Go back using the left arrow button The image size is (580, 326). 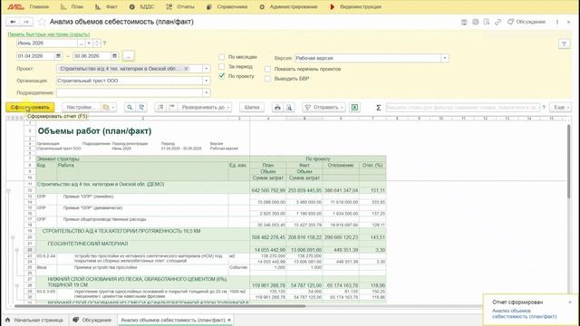pyautogui.click(x=13, y=22)
